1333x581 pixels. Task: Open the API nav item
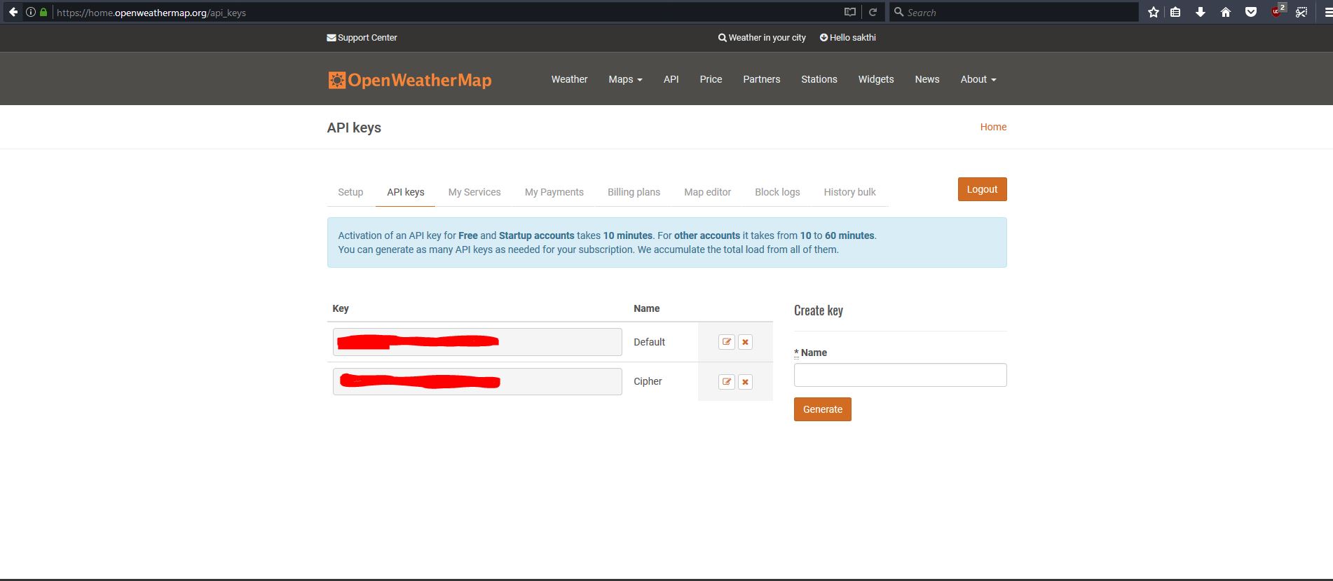pos(671,79)
